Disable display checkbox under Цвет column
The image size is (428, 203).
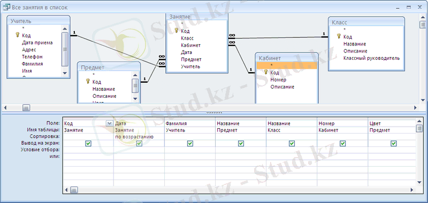(x=393, y=143)
